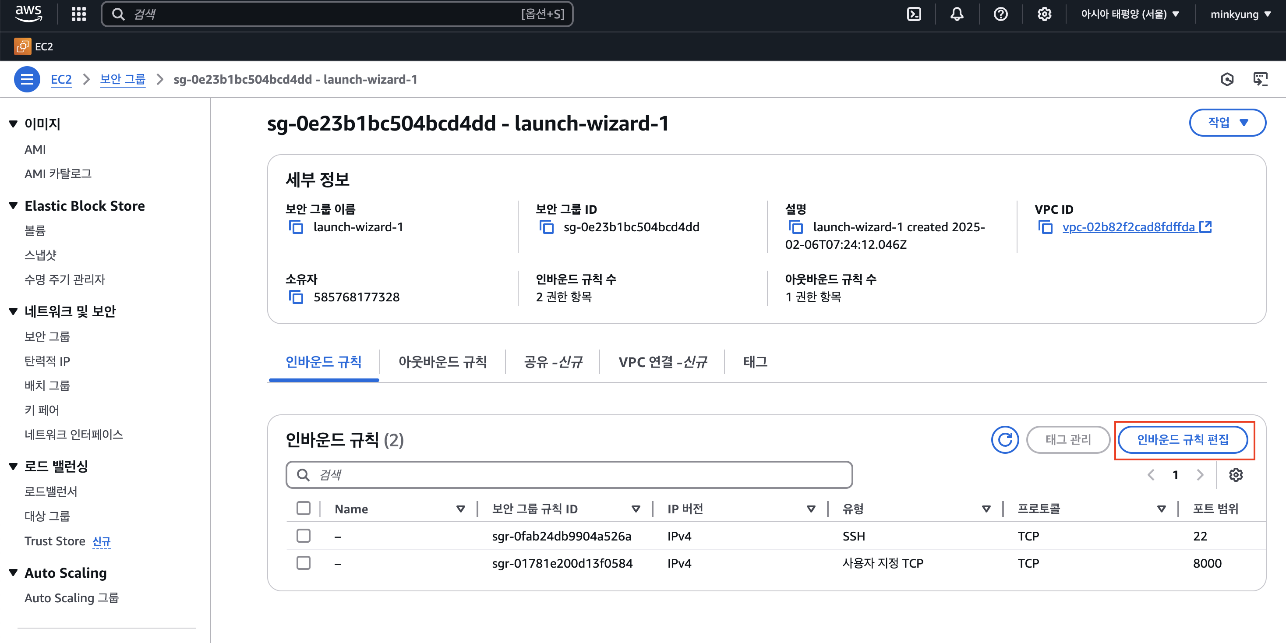Image resolution: width=1286 pixels, height=643 pixels.
Task: Click the 인바운드 규칙 편집 button
Action: click(x=1182, y=439)
